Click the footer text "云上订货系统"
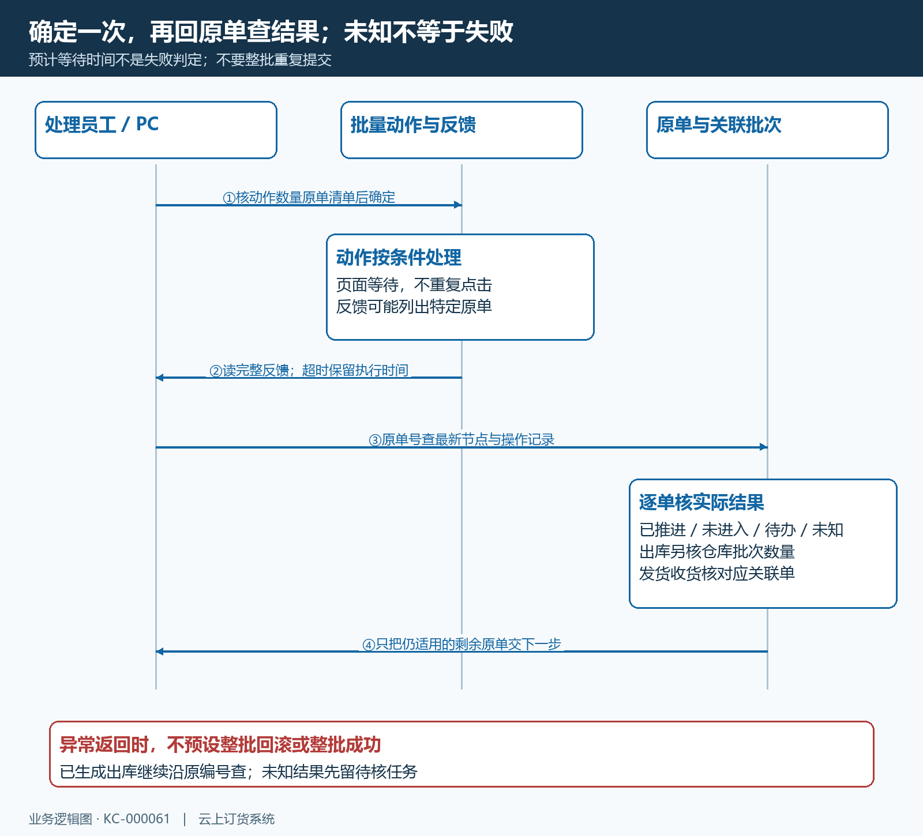The width and height of the screenshot is (923, 836). click(x=237, y=819)
